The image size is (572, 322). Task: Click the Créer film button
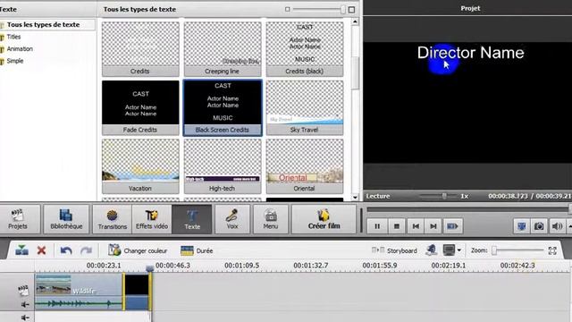click(x=324, y=219)
